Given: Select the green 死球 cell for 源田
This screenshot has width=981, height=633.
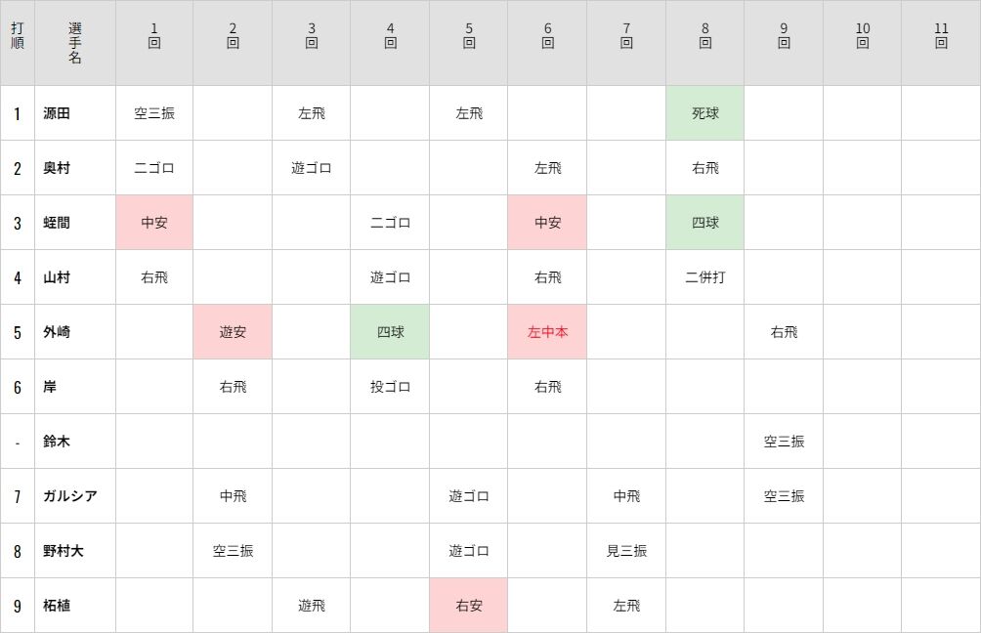Looking at the screenshot, I should tap(704, 113).
